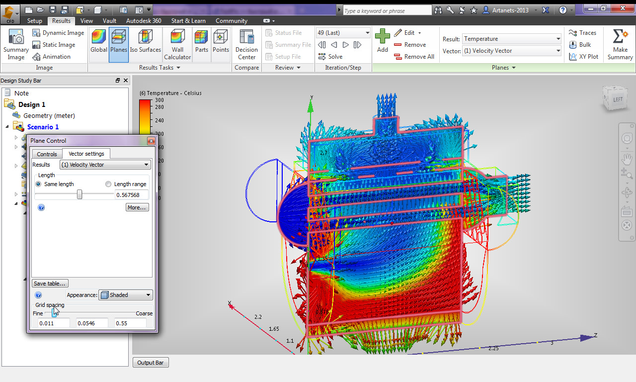Click the Grid spacing slider handle

pos(54,313)
